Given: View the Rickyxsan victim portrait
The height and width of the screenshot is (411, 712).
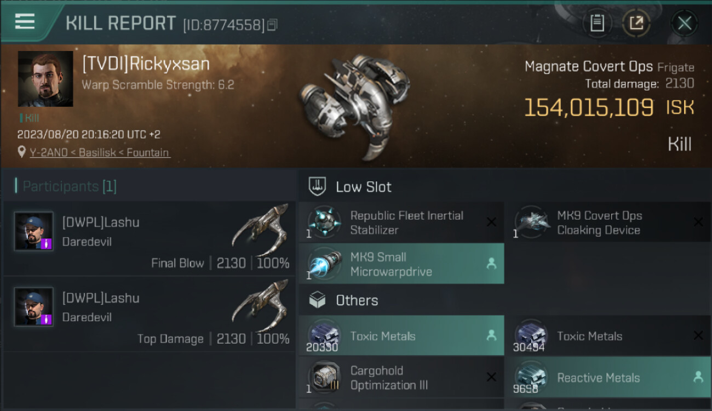Looking at the screenshot, I should [x=45, y=79].
